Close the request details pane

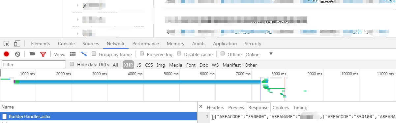[201, 107]
